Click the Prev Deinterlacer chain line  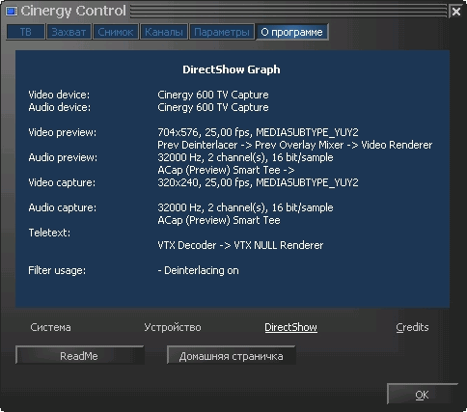[295, 145]
